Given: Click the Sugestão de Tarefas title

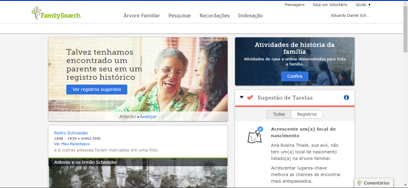Looking at the screenshot, I should pos(285,98).
